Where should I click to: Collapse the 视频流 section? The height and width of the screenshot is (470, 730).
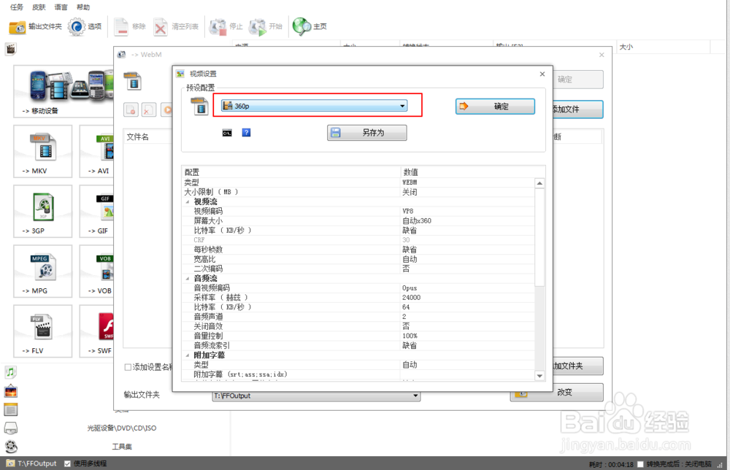click(188, 202)
